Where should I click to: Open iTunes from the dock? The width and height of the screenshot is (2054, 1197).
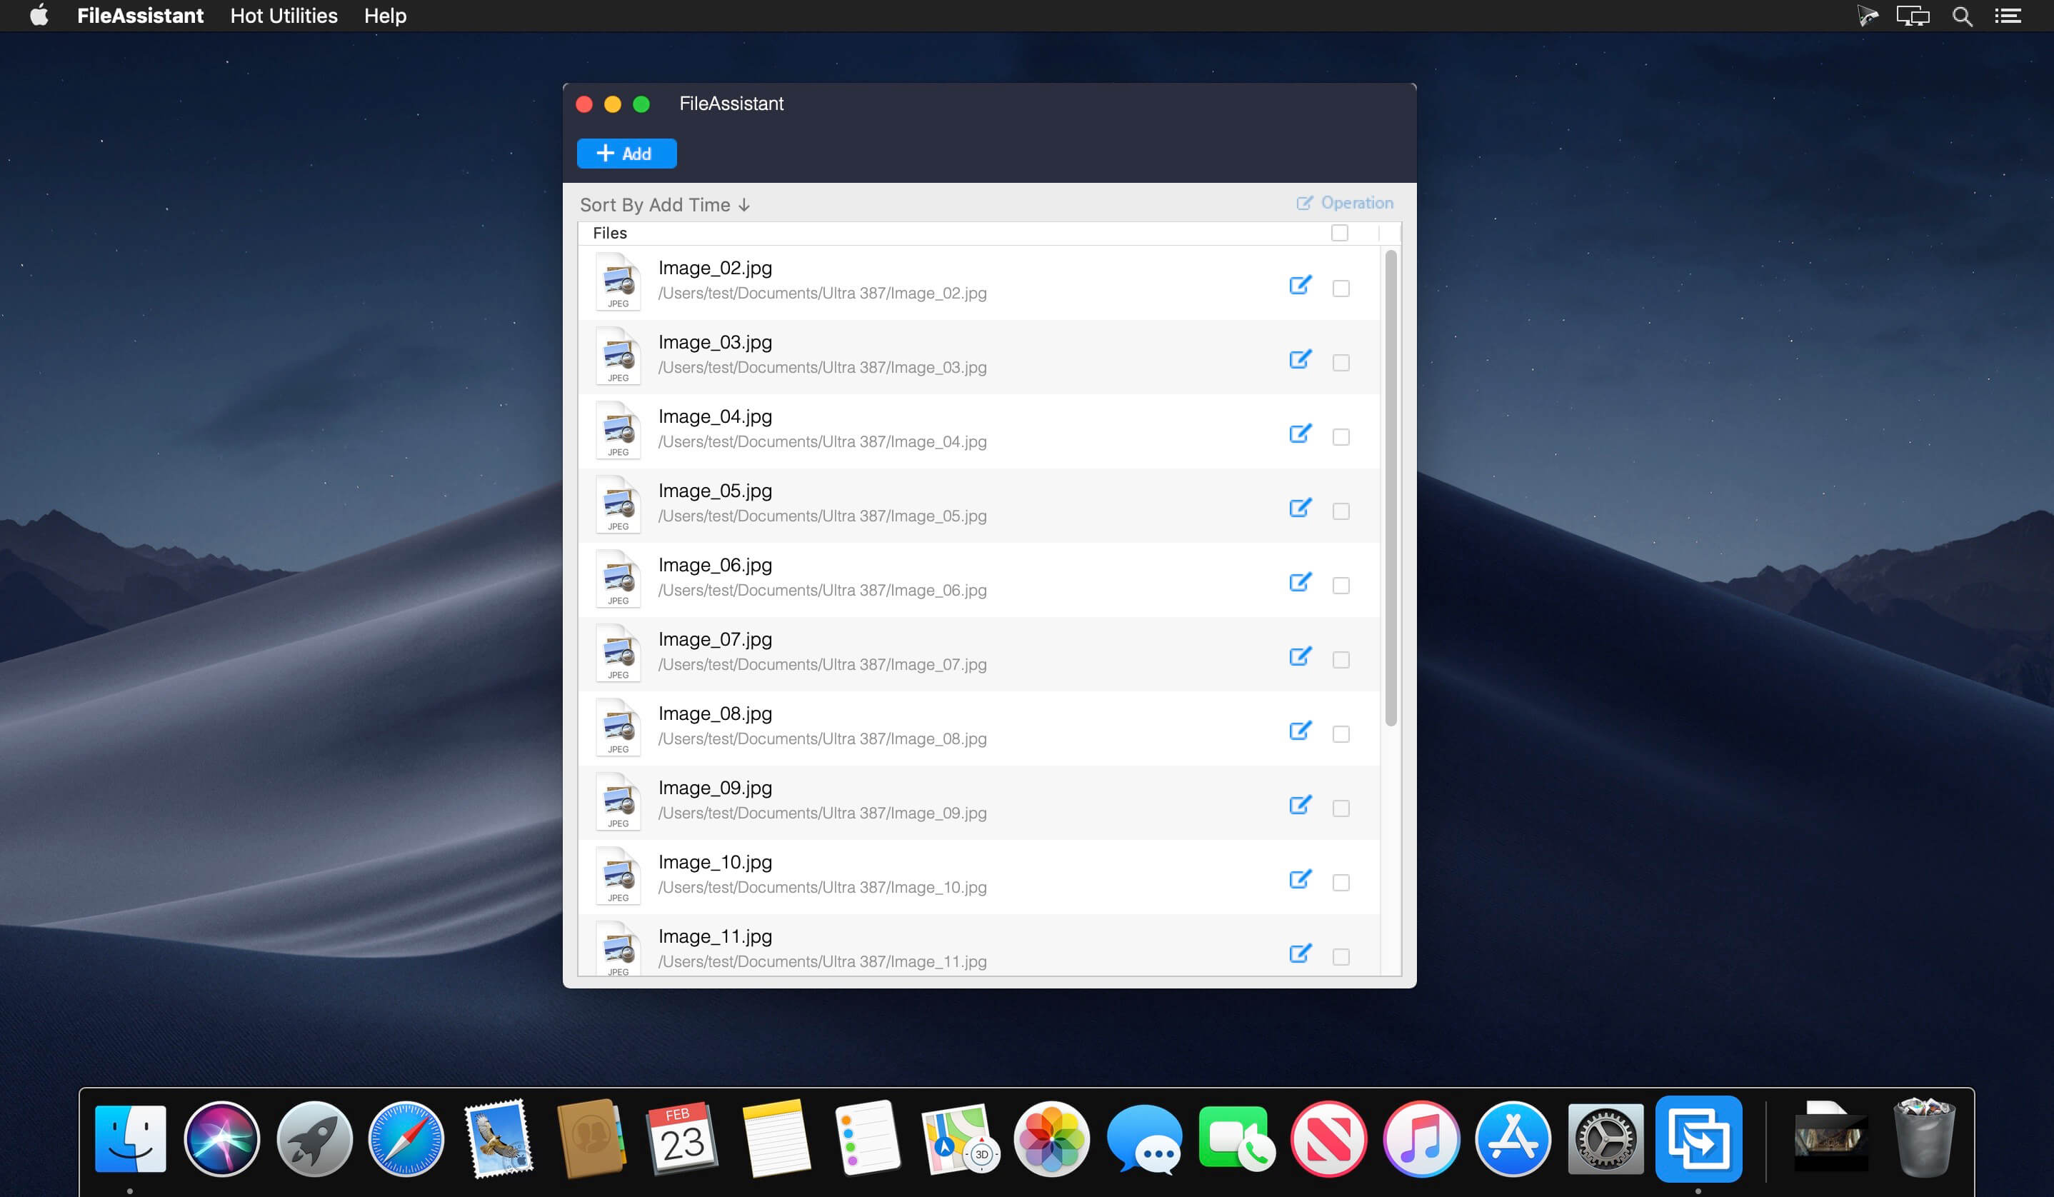(x=1421, y=1138)
